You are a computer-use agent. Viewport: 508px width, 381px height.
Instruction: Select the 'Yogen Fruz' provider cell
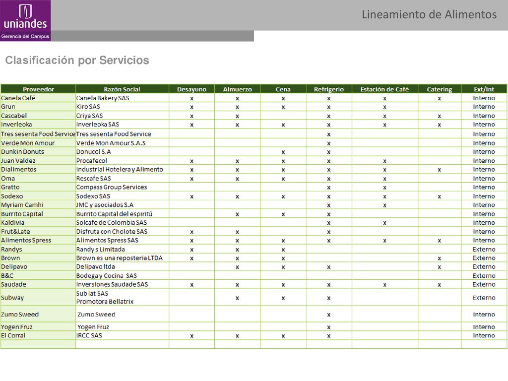click(x=38, y=327)
